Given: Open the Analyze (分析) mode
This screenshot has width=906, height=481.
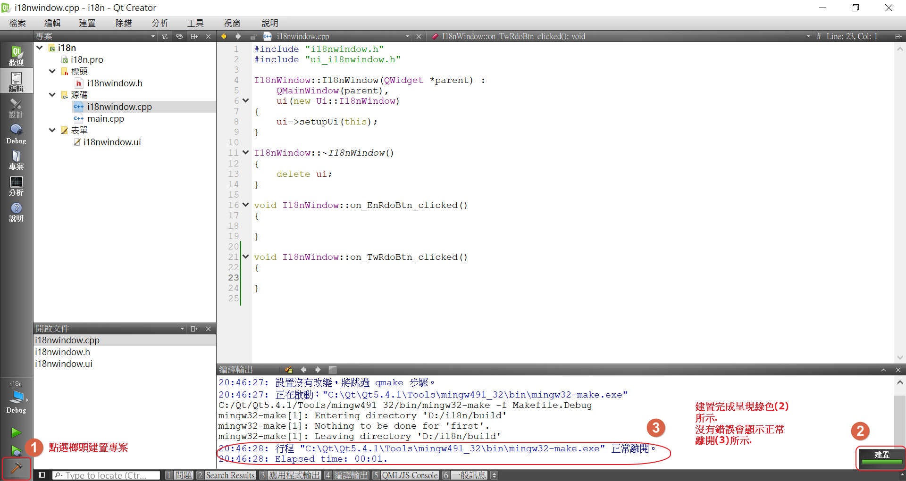Looking at the screenshot, I should pyautogui.click(x=16, y=185).
